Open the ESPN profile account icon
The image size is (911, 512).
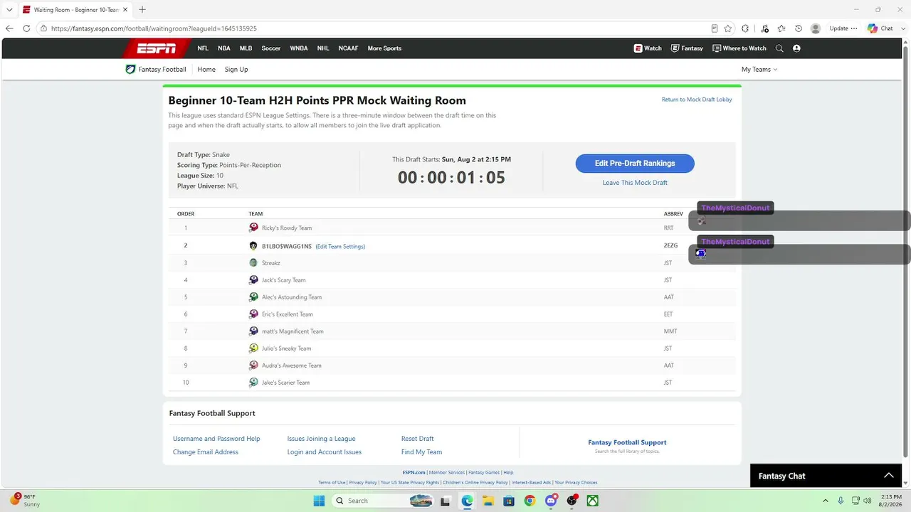point(796,48)
